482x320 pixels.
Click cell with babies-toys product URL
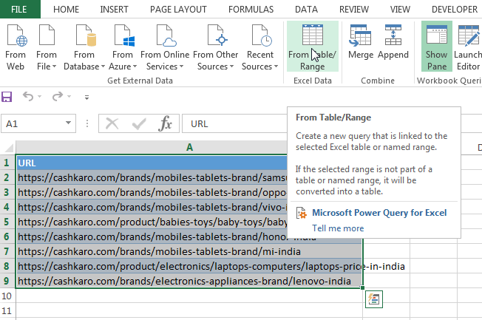(x=152, y=222)
